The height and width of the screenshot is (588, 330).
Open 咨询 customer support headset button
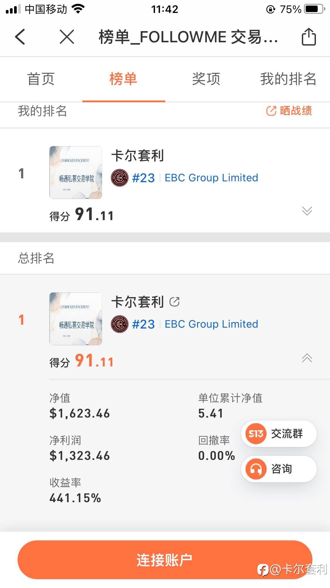click(x=278, y=469)
